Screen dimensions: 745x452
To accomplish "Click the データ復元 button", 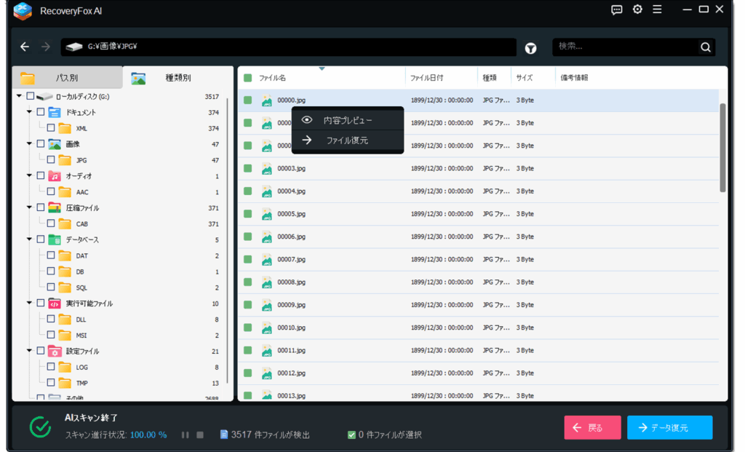I will 669,427.
